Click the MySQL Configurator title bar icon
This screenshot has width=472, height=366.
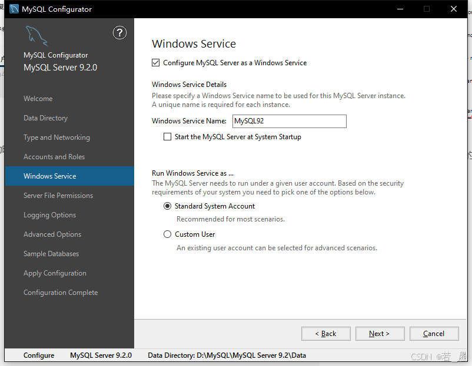click(14, 9)
